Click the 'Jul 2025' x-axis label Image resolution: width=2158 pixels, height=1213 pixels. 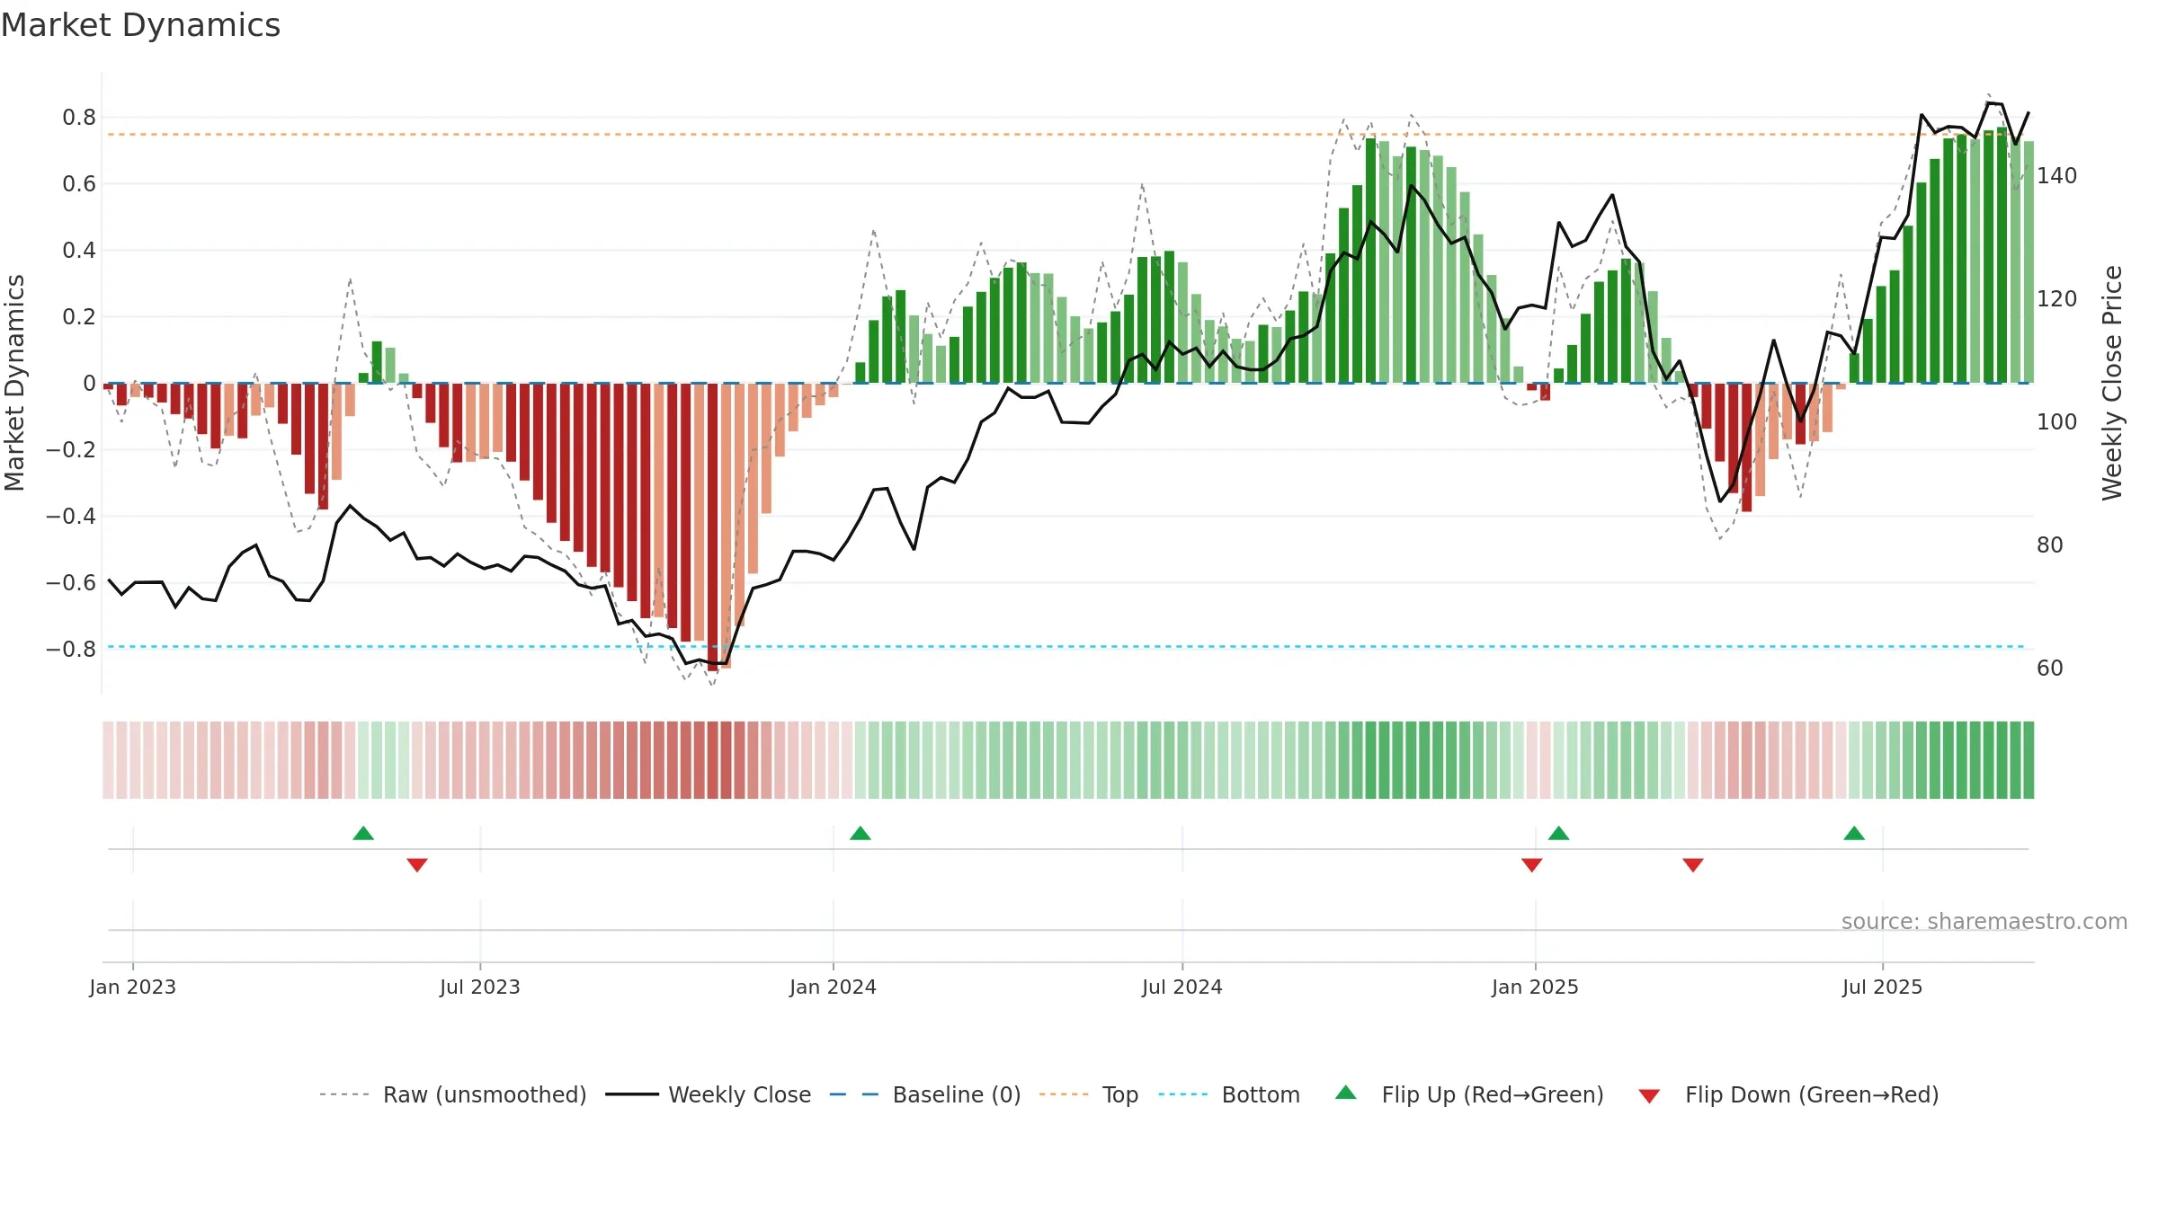click(x=1883, y=987)
